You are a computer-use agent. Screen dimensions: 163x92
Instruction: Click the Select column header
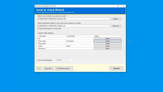coord(107,36)
